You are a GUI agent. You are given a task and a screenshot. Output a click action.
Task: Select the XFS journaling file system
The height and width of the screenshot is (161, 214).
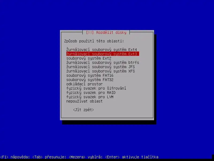tap(101, 71)
